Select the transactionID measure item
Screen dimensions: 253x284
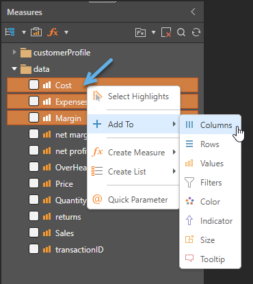tap(79, 250)
